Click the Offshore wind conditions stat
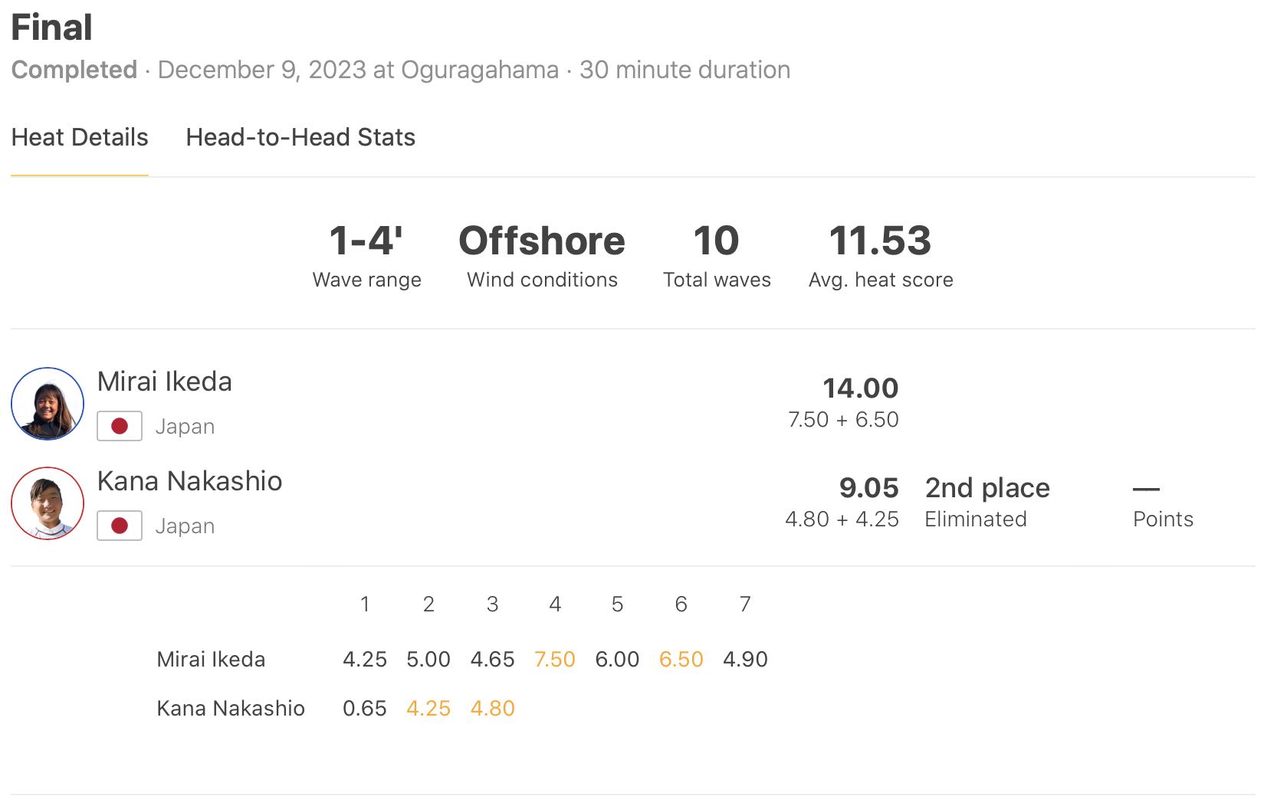 tap(542, 241)
